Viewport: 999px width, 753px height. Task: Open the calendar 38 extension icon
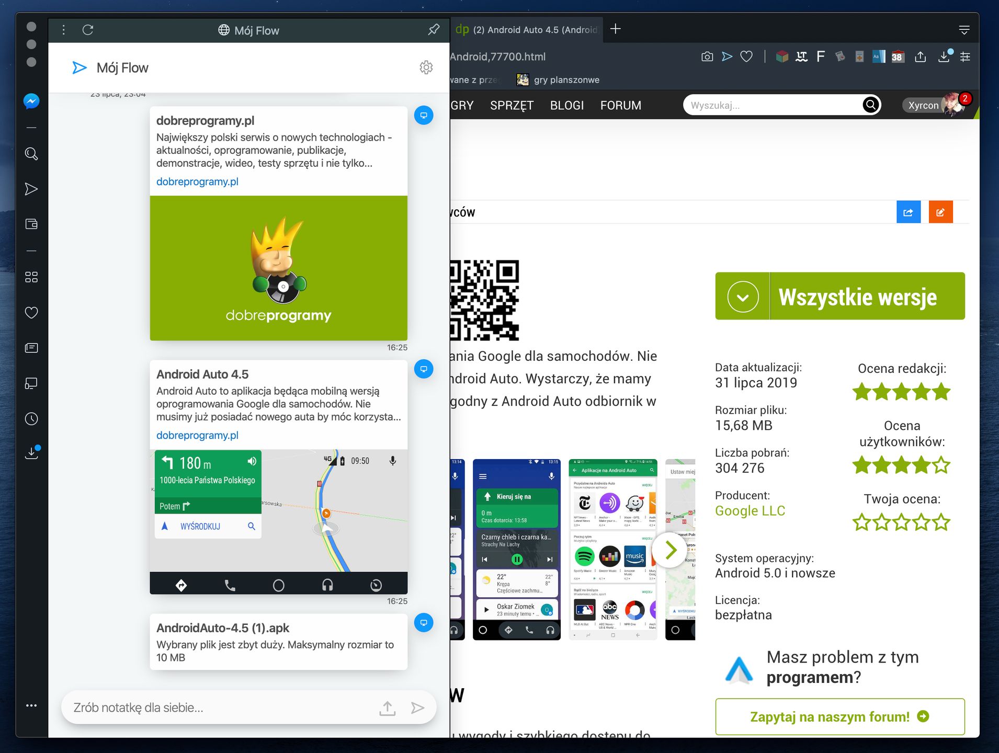(x=898, y=56)
